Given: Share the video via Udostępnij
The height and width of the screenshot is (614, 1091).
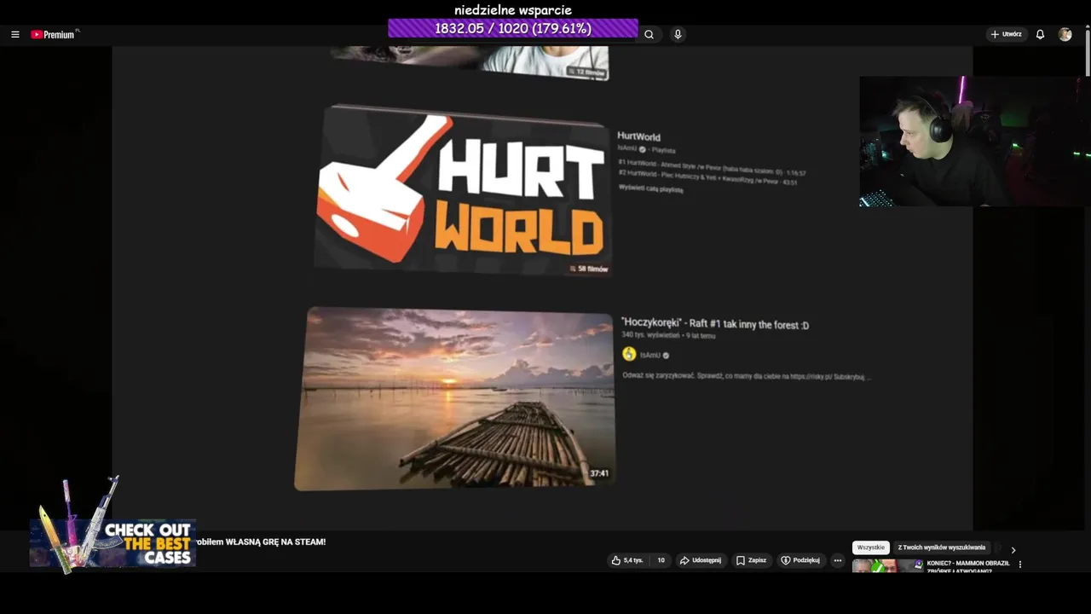Looking at the screenshot, I should [700, 560].
